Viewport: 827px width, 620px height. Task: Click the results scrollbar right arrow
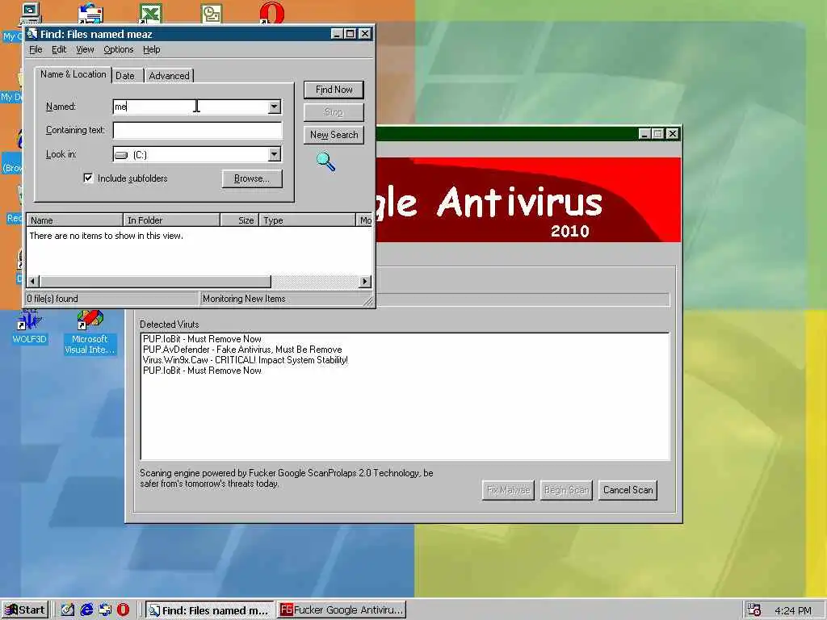(x=365, y=282)
